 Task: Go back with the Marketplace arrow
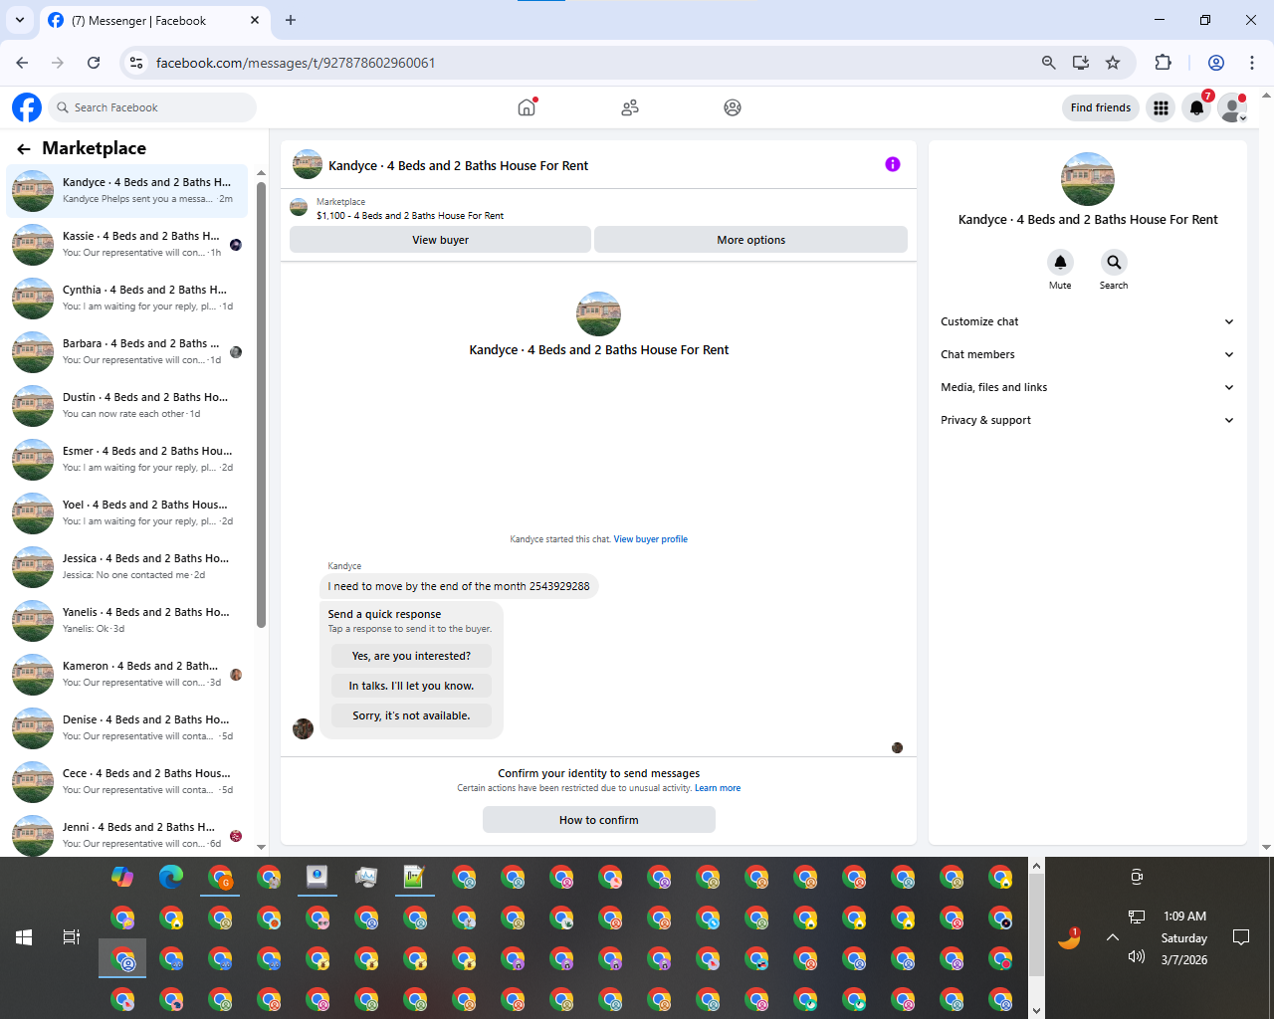(x=24, y=148)
